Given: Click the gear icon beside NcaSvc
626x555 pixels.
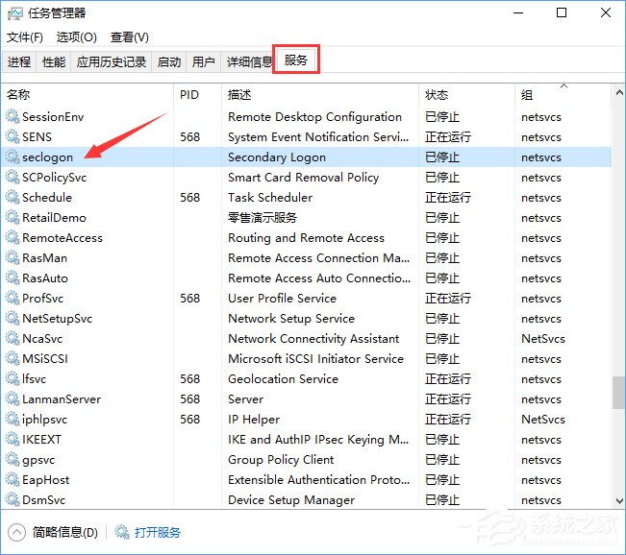Looking at the screenshot, I should point(13,339).
